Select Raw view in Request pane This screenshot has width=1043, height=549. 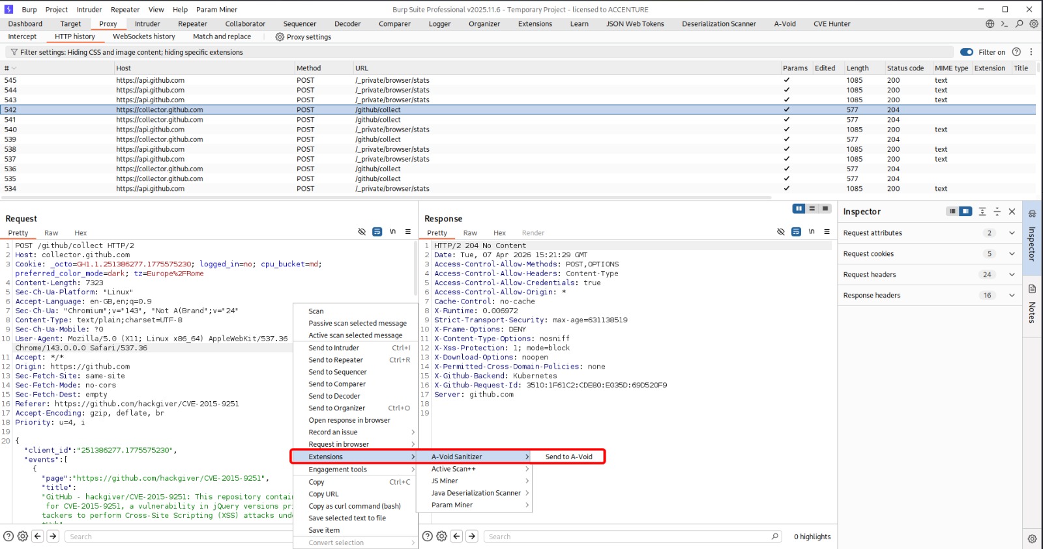51,232
